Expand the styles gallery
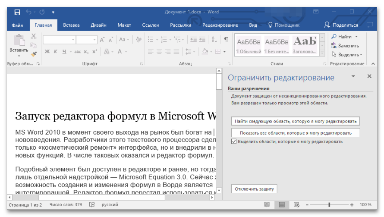 (322, 53)
